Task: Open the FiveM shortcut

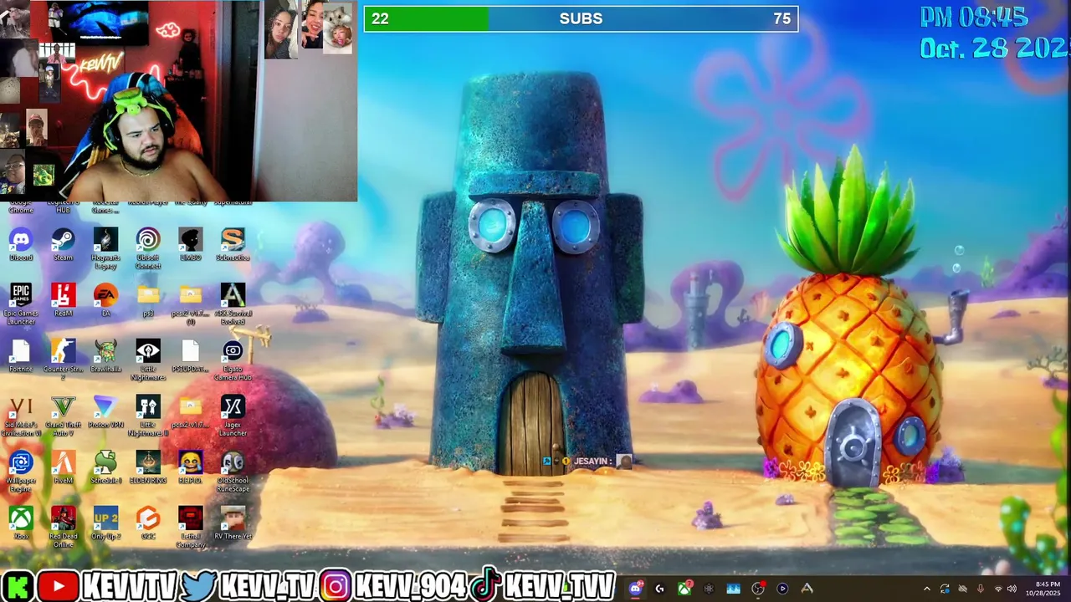Action: click(x=63, y=468)
